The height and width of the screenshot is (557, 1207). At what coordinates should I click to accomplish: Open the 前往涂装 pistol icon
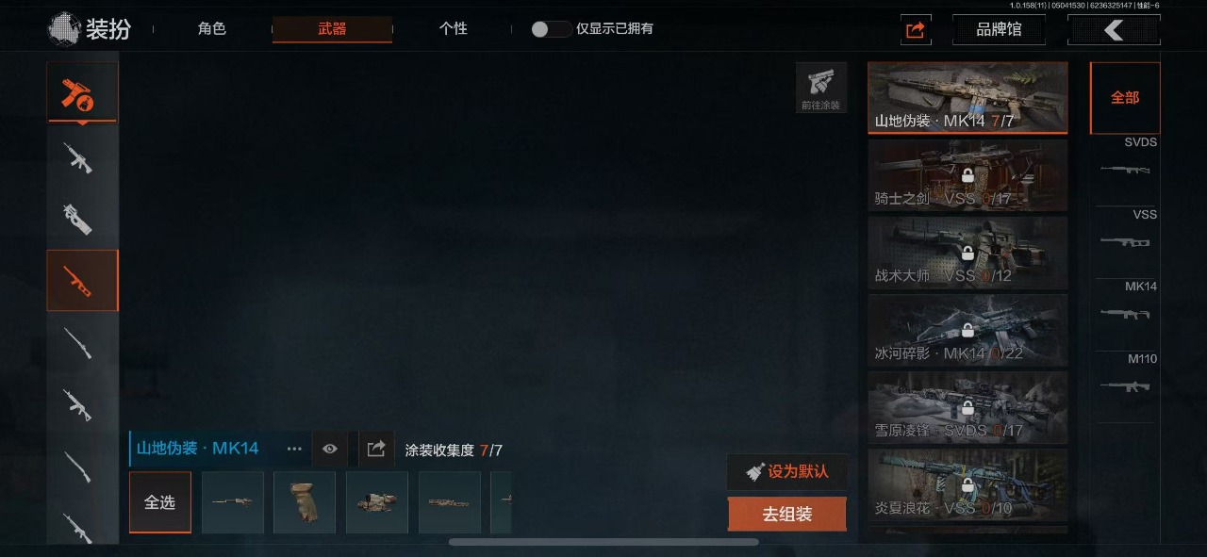820,88
